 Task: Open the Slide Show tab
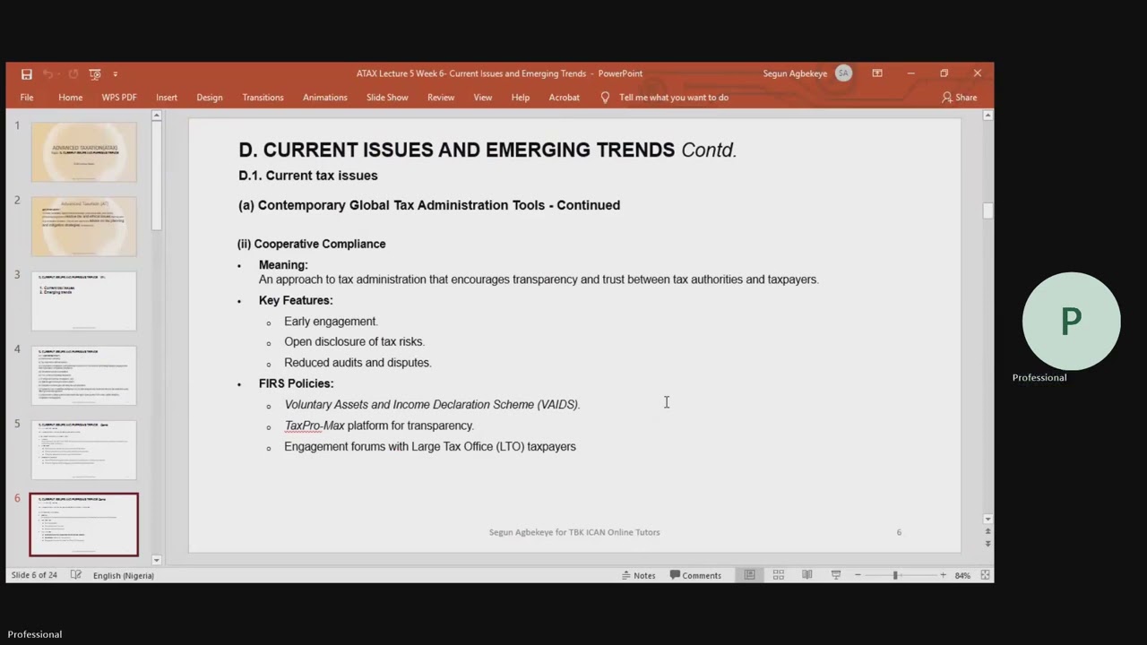pyautogui.click(x=387, y=98)
